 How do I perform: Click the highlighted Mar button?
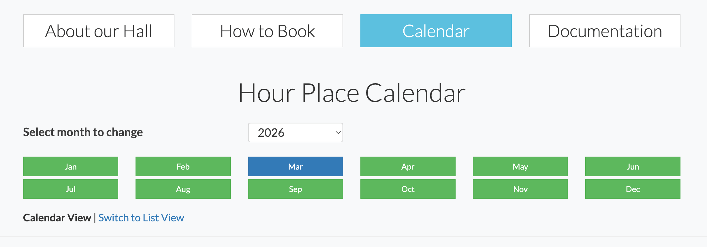coord(296,166)
